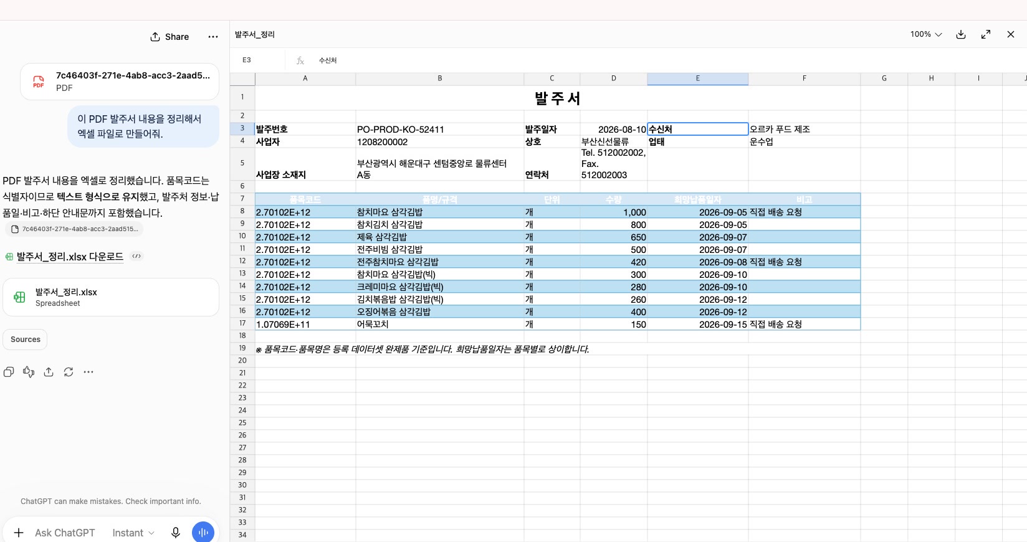
Task: Select the 오르카 푸드 제조 cell
Action: [x=805, y=129]
